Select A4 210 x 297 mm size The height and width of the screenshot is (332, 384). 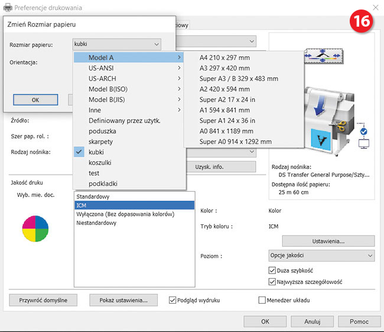click(224, 57)
